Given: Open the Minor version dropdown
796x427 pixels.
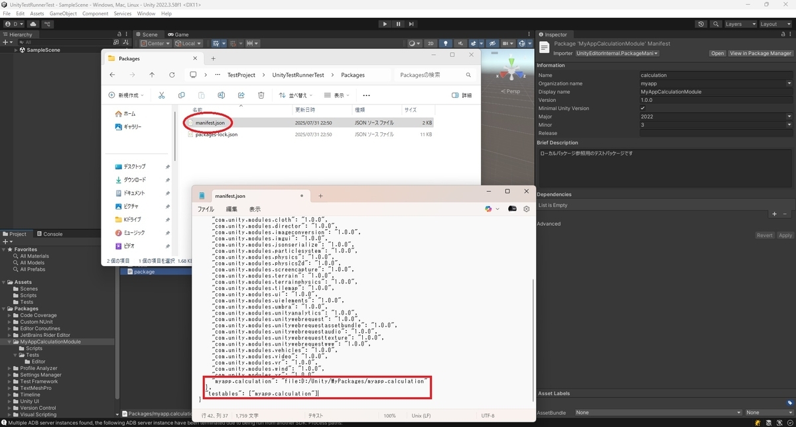Looking at the screenshot, I should [716, 124].
